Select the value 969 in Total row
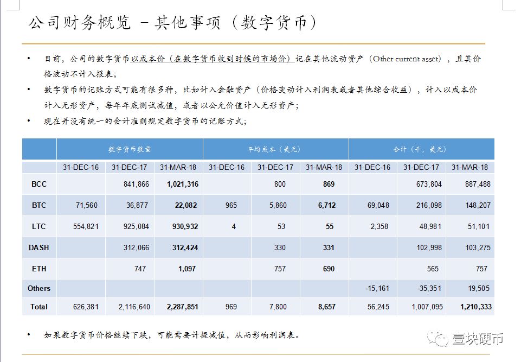521x362 pixels. [x=231, y=307]
